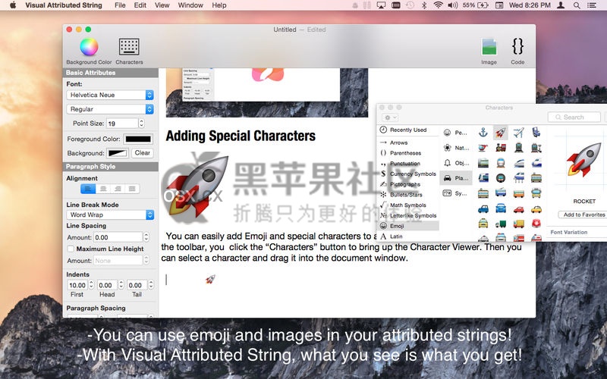
Task: Open the volume control menu
Action: tap(452, 5)
